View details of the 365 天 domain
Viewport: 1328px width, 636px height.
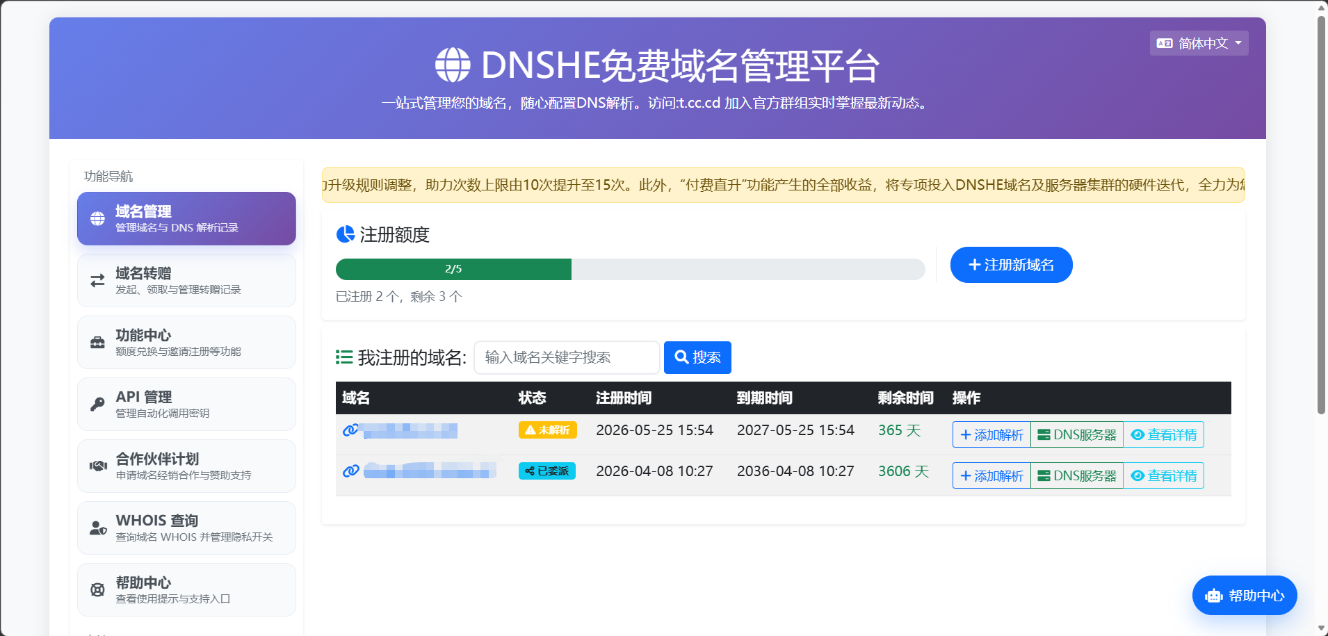click(x=1164, y=434)
